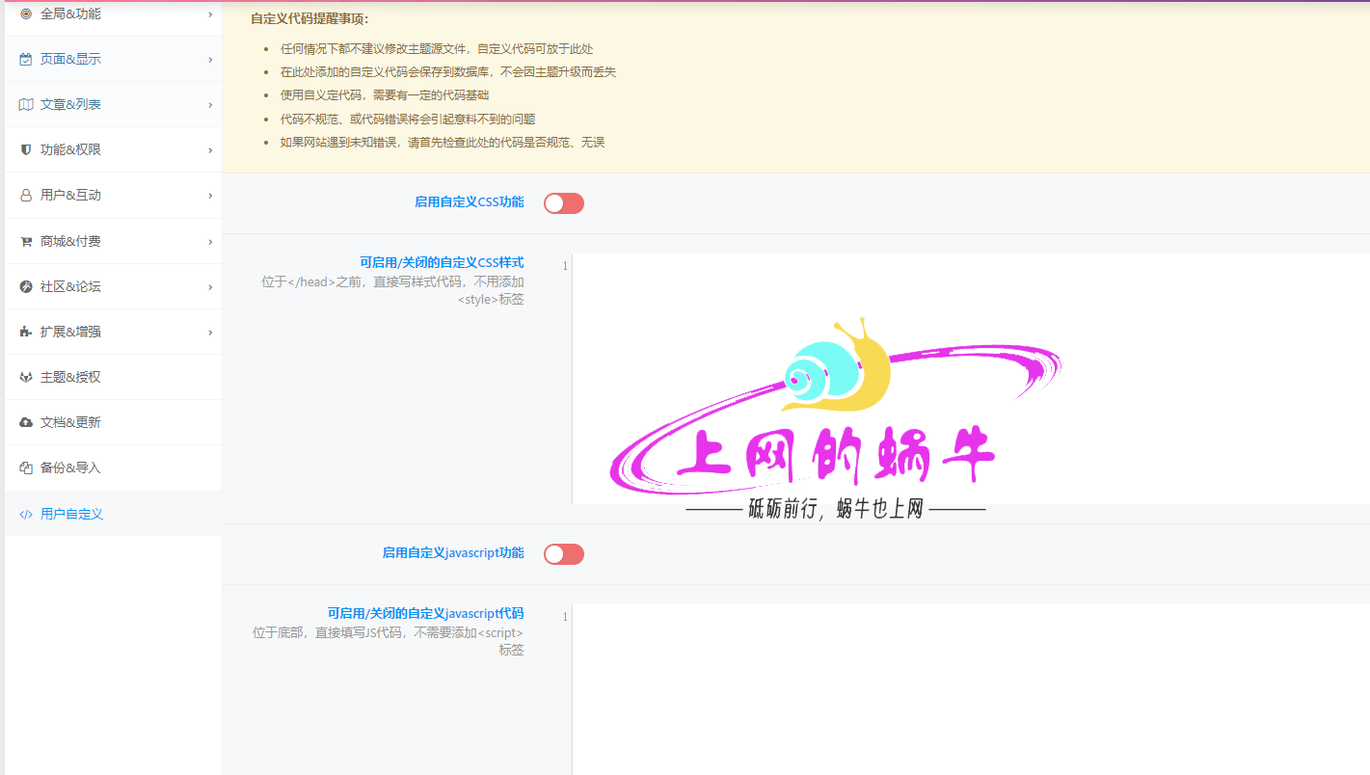Select 用户自定义 in the sidebar

click(114, 514)
